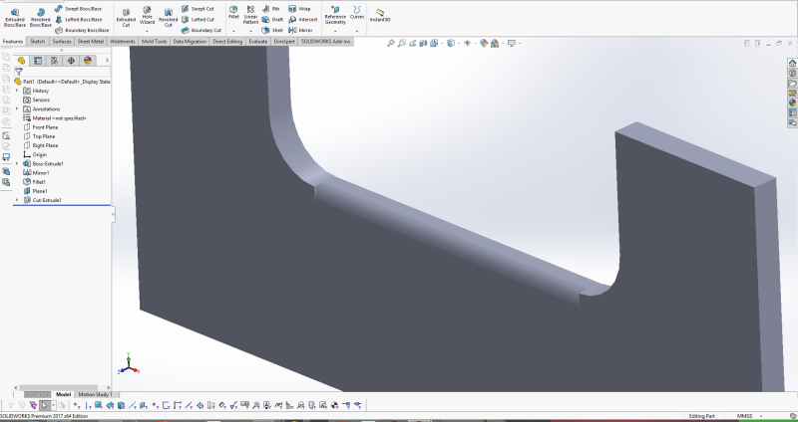Screen dimensions: 798x422
Task: Select the Fillet tool
Action: (233, 13)
